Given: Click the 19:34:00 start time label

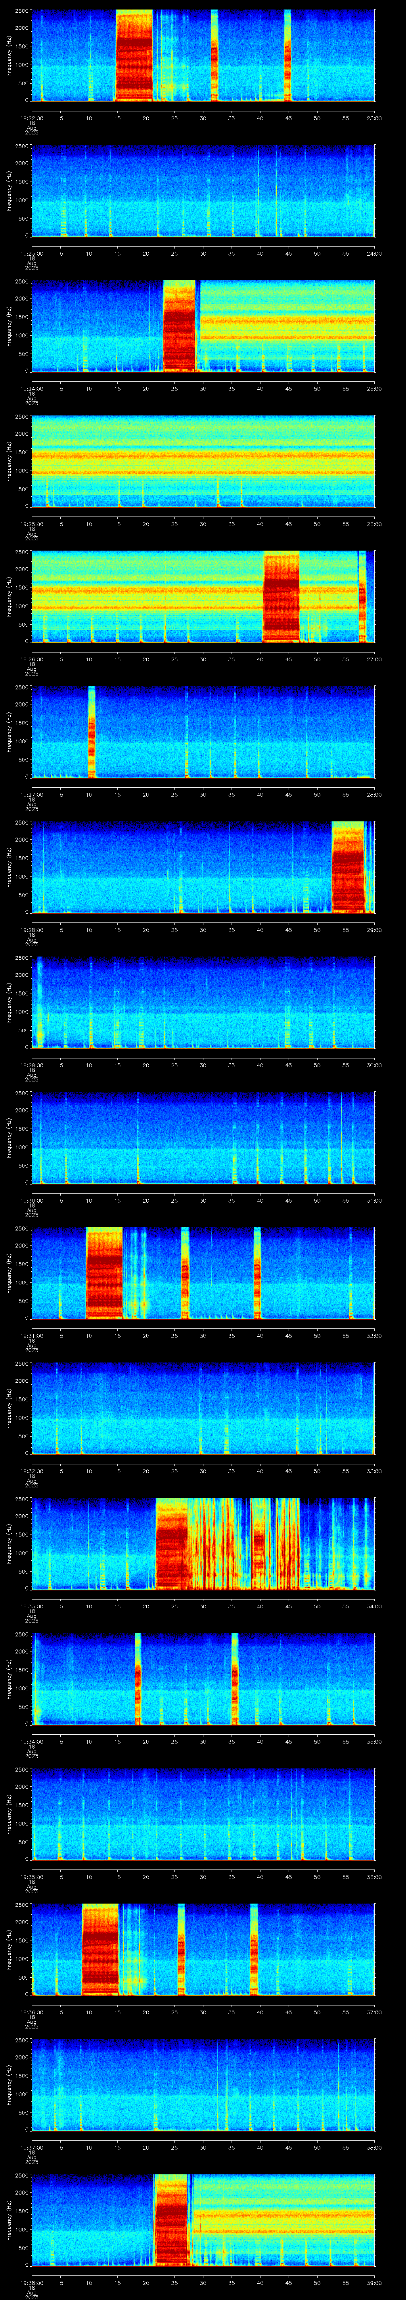Looking at the screenshot, I should 31,1741.
